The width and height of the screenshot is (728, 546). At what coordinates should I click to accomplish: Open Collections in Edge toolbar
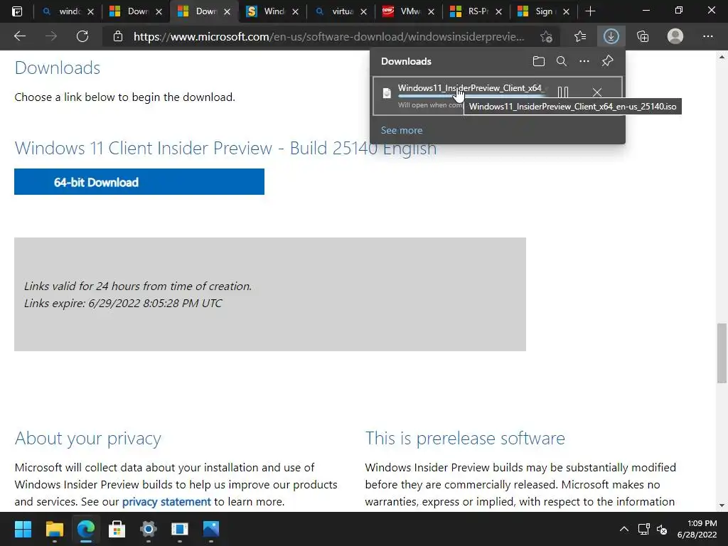(643, 36)
